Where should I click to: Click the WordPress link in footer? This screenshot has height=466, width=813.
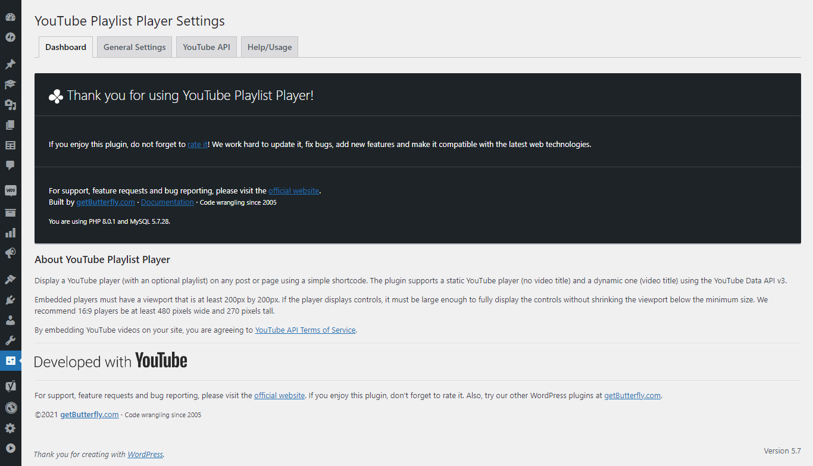click(145, 454)
